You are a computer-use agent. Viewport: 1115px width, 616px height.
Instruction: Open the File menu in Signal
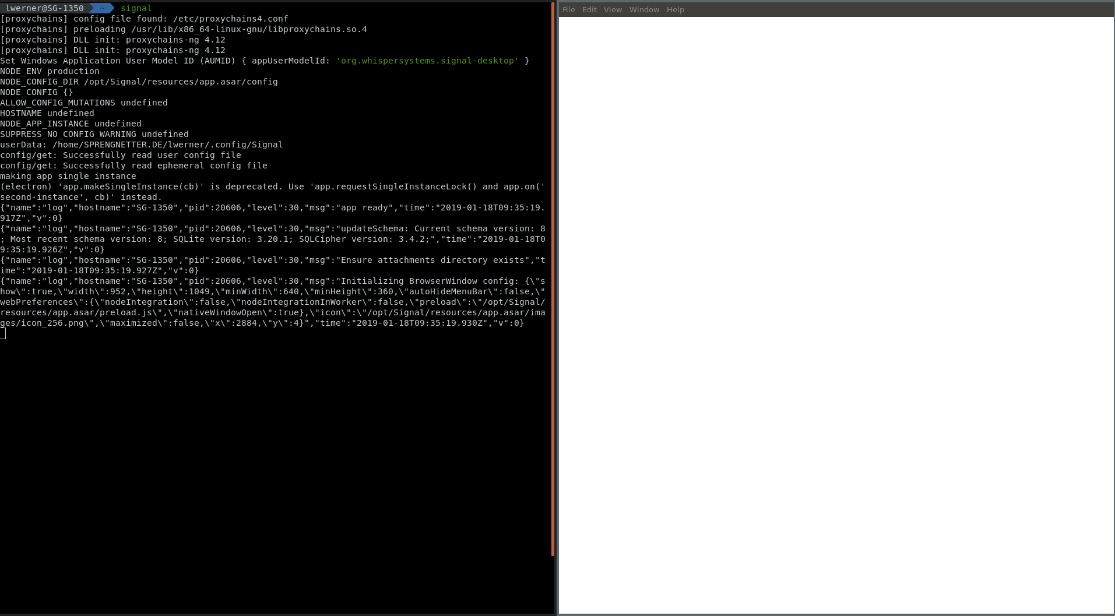point(568,9)
